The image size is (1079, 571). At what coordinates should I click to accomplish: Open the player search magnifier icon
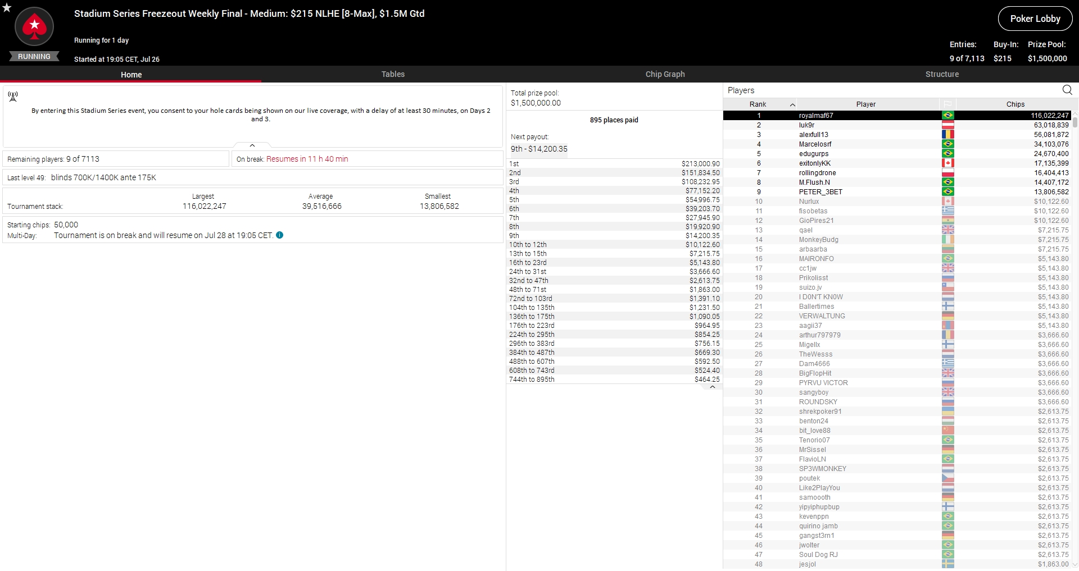point(1067,90)
